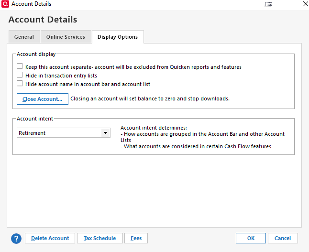Click the Quicken logo in title bar
This screenshot has width=309, height=252.
pos(5,4)
